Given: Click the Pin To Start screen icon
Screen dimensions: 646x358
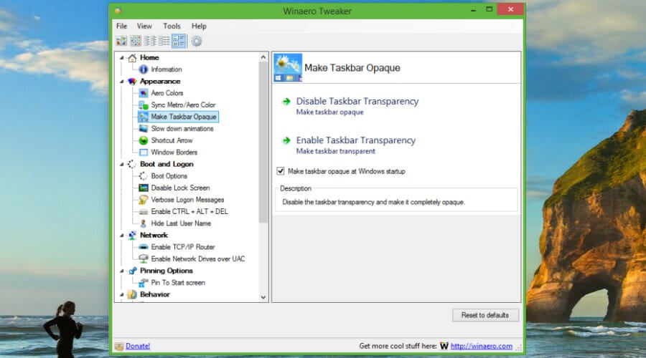Looking at the screenshot, I should pos(144,283).
